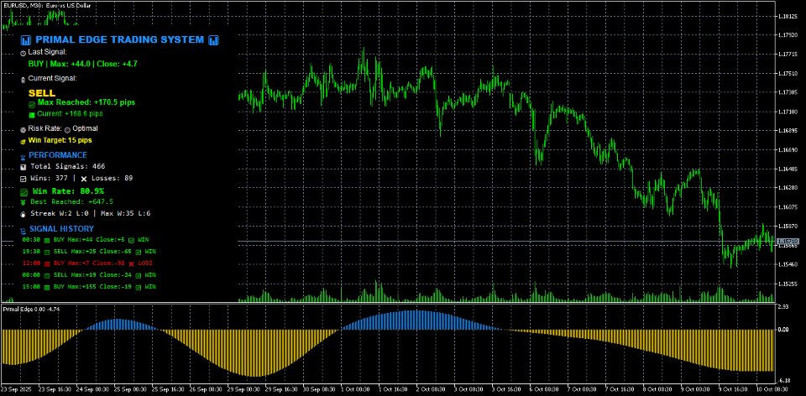Click the icon beside Current Signal label
The width and height of the screenshot is (806, 396).
tap(23, 80)
